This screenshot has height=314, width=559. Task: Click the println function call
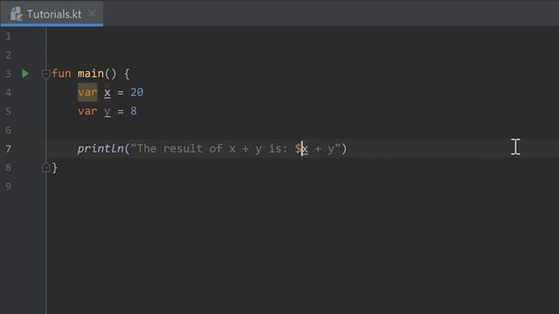(x=100, y=148)
